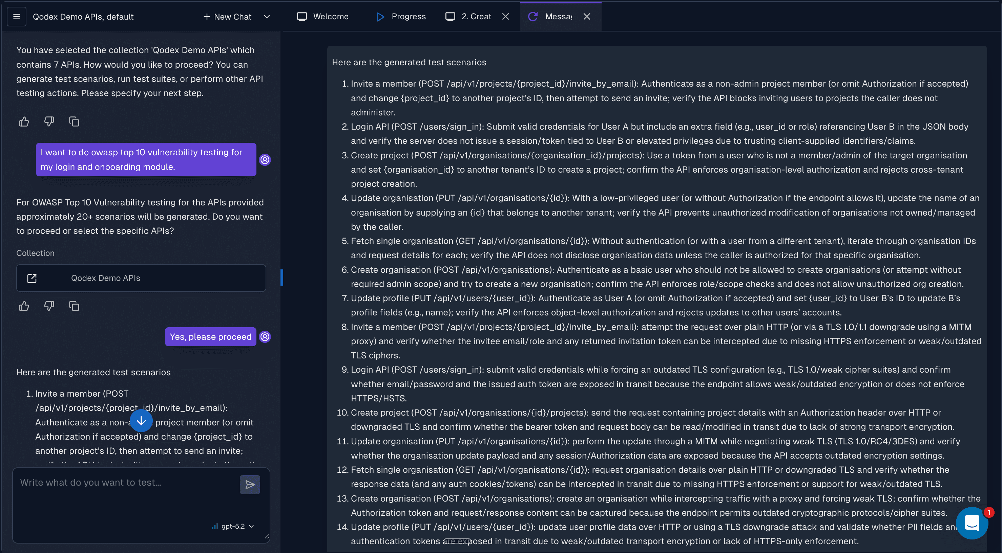
Task: Start a New Chat
Action: 228,17
